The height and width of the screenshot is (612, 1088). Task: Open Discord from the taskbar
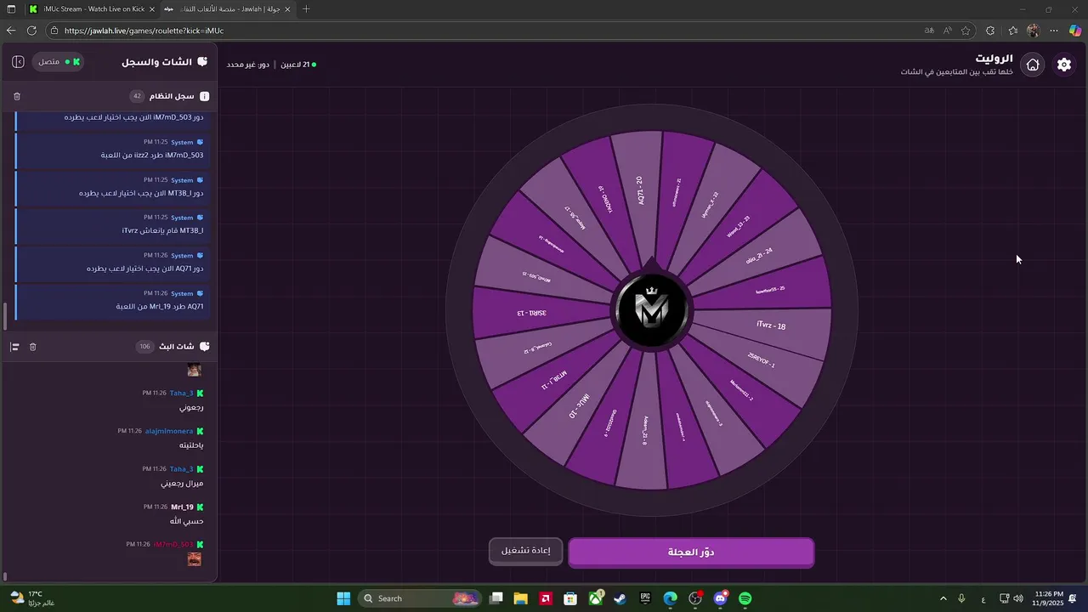[x=721, y=598]
